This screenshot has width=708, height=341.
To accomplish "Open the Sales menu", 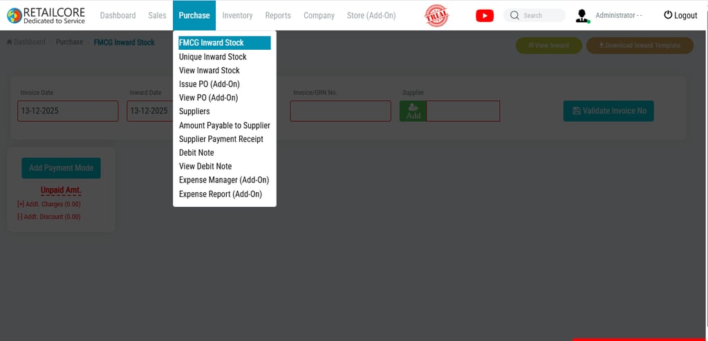I will point(157,15).
